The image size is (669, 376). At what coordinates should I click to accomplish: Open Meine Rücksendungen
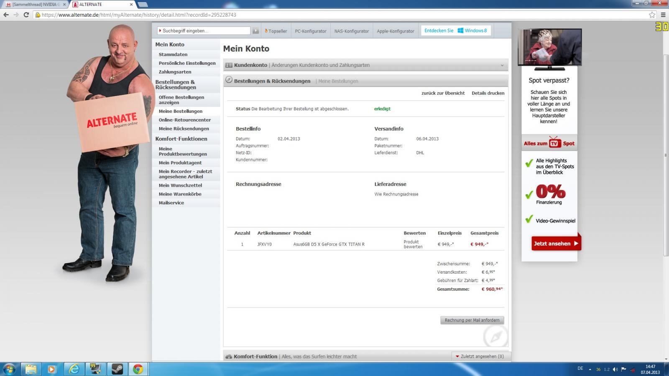[x=184, y=129]
